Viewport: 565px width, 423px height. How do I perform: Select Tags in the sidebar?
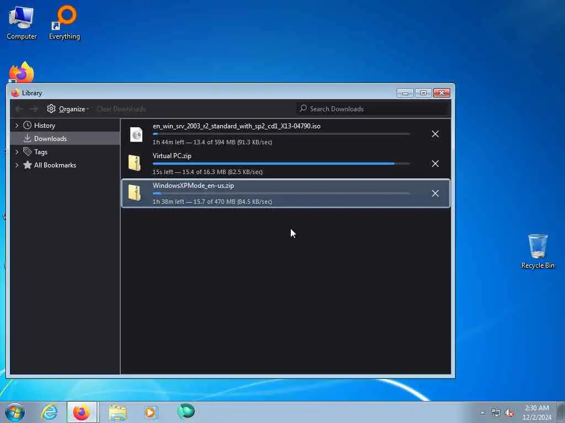tap(41, 152)
